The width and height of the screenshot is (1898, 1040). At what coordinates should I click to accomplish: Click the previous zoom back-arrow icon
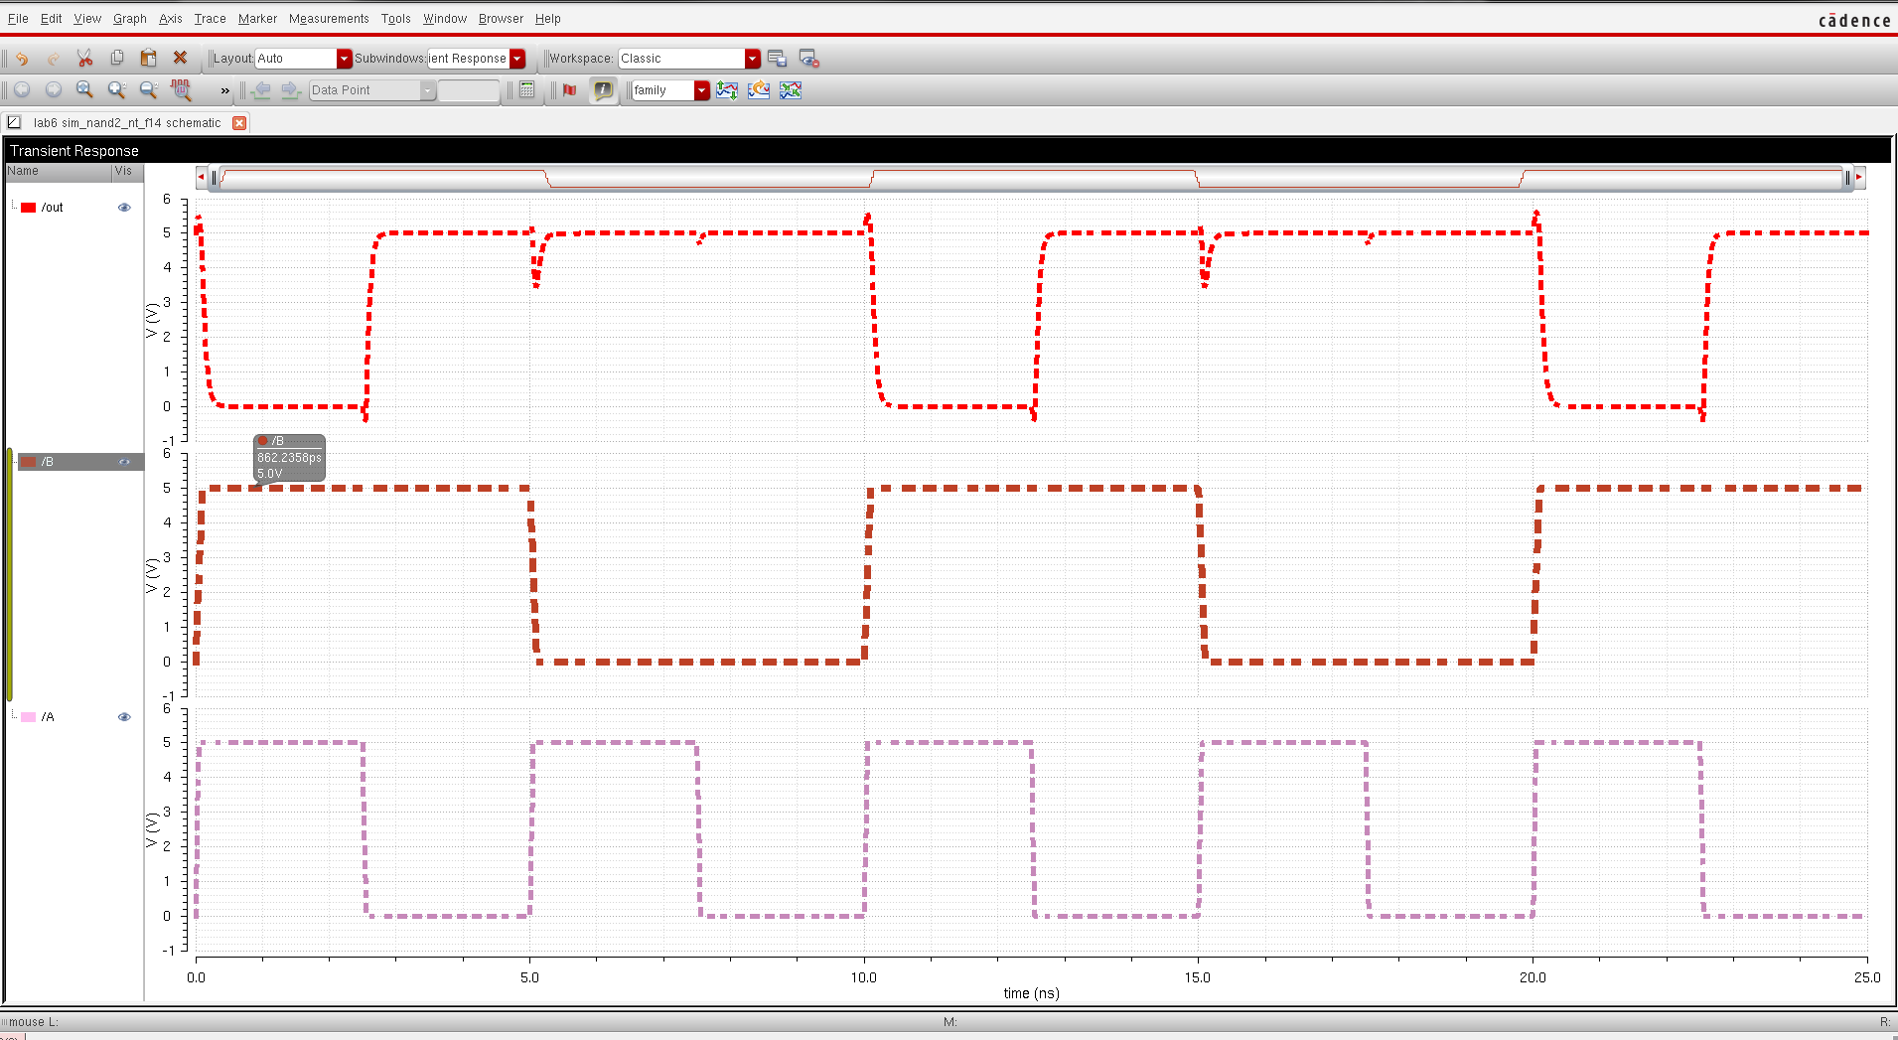22,90
